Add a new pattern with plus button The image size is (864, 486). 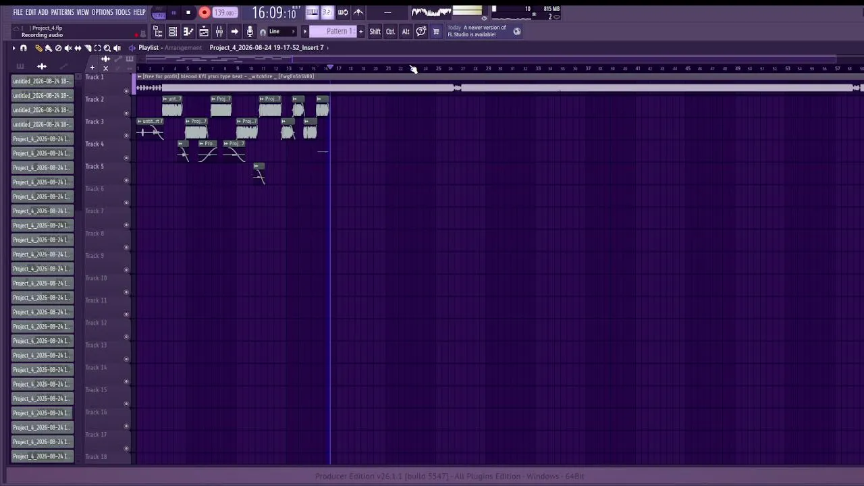pos(360,32)
